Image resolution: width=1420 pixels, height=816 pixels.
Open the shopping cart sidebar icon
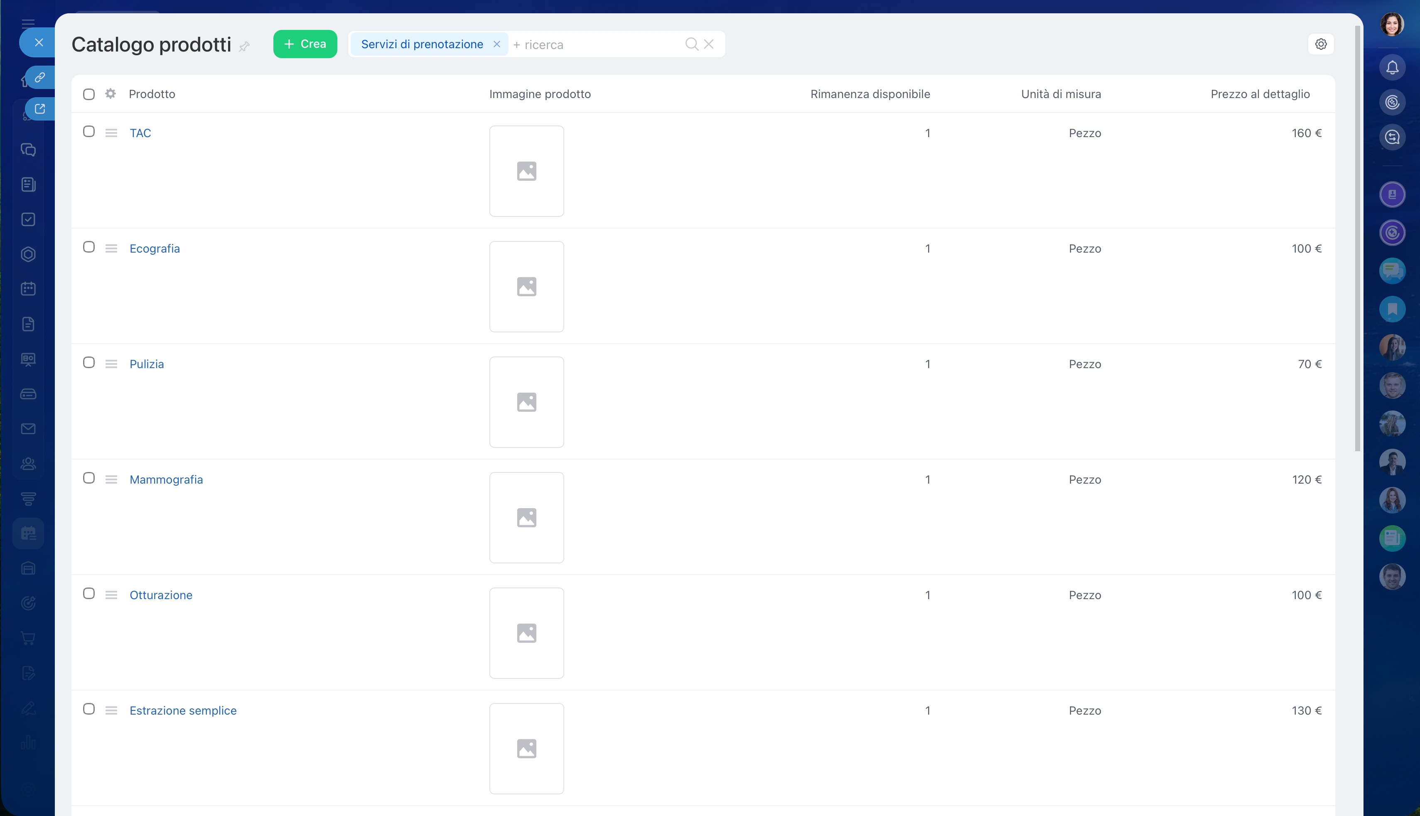28,638
